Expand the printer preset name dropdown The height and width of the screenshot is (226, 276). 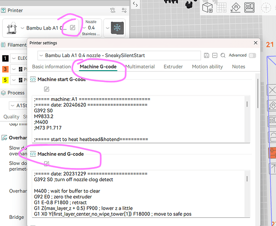point(119,55)
